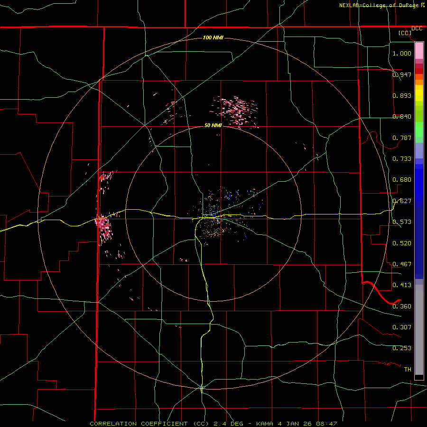
Task: Click the 4 JAN 26 date text
Action: click(x=295, y=424)
